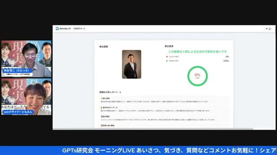This screenshot has width=277, height=155.
Task: Click the 100% probability value
Action: pos(226,61)
